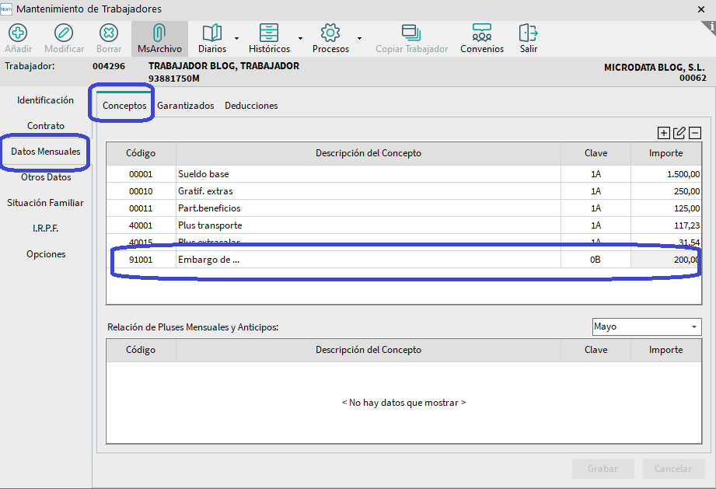This screenshot has width=716, height=489.
Task: Switch to the Conceptos tab
Action: click(x=124, y=106)
